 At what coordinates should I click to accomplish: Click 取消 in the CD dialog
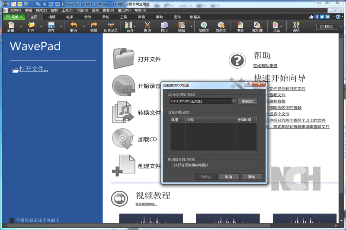click(x=229, y=177)
